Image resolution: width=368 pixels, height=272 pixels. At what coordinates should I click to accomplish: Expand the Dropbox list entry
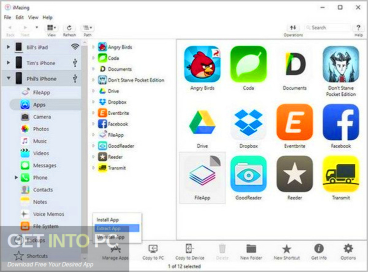coord(93,102)
